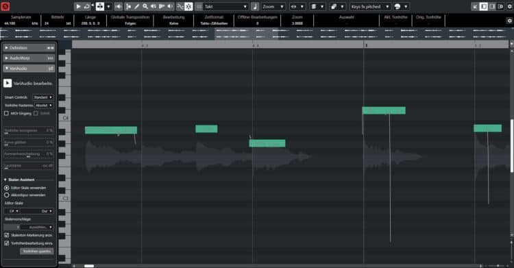Adjust the Lautstärke slider
The width and height of the screenshot is (514, 268).
tap(29, 167)
